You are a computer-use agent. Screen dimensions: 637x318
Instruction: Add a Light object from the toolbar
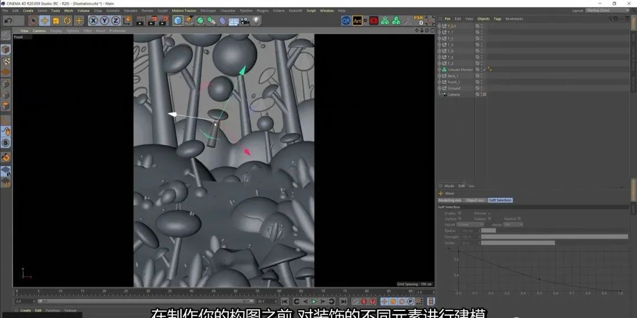[x=256, y=20]
